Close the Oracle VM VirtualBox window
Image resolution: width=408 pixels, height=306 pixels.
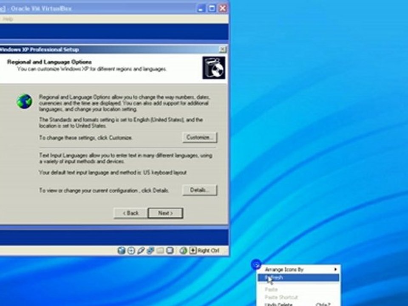pos(223,8)
